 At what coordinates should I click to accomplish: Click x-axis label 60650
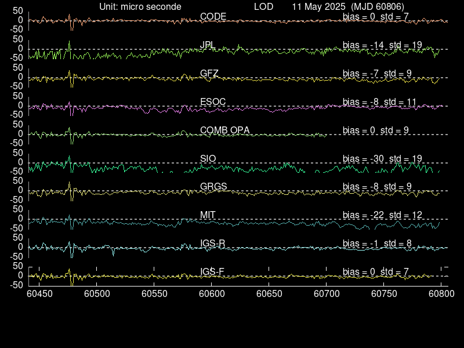269,294
